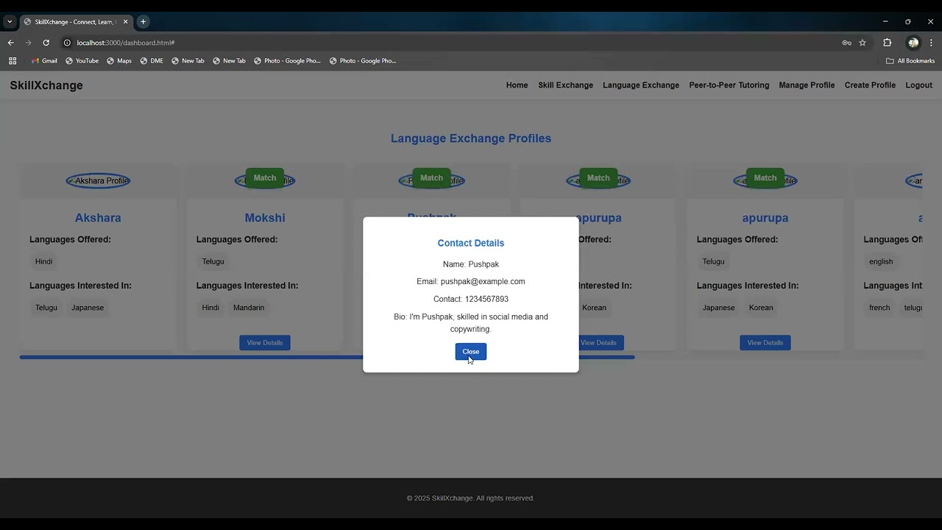Close the Contact Details dialog
Viewport: 942px width, 530px height.
pyautogui.click(x=471, y=352)
